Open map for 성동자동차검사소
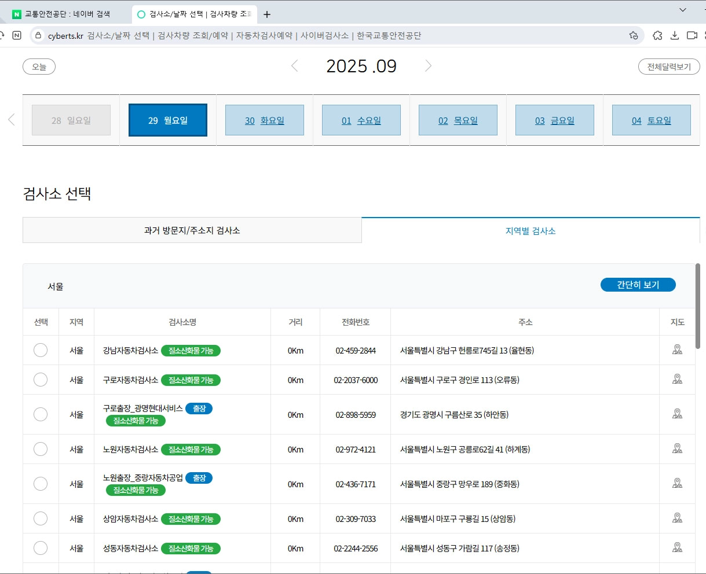706x574 pixels. pyautogui.click(x=677, y=547)
